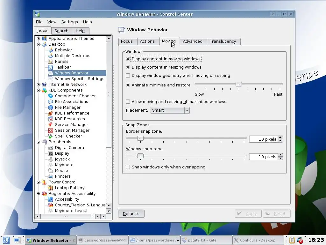Open the Placement dropdown
This screenshot has height=245, width=326.
click(x=170, y=110)
